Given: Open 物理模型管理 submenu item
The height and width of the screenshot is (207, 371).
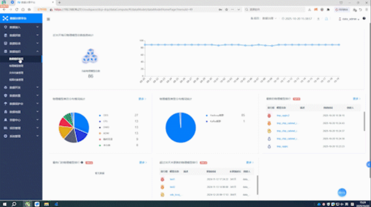Looking at the screenshot, I should pyautogui.click(x=16, y=66).
